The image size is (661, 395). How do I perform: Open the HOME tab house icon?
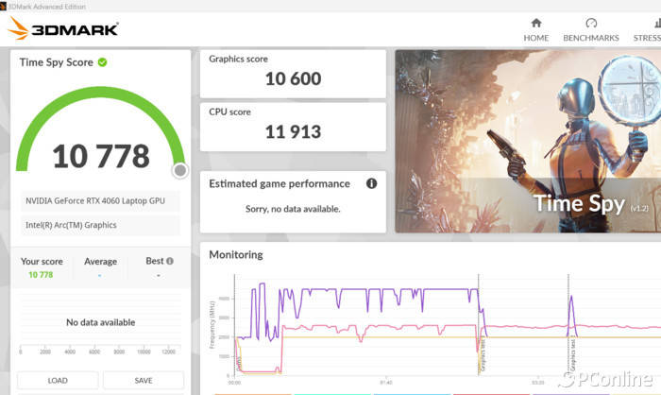536,24
